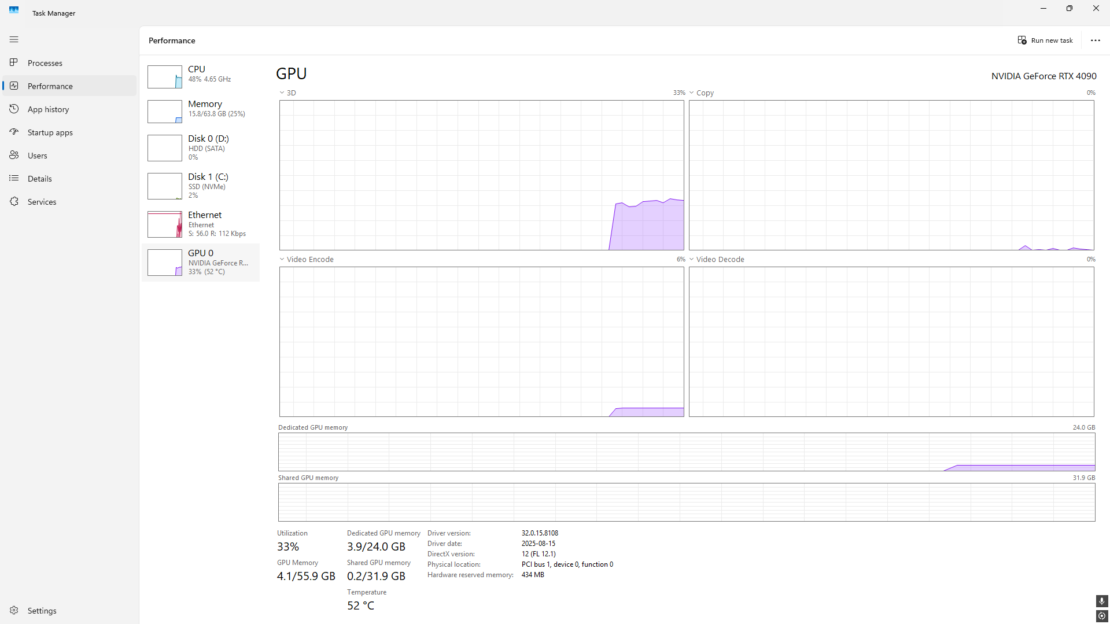Click the Details list icon
Image resolution: width=1110 pixels, height=624 pixels.
14,178
